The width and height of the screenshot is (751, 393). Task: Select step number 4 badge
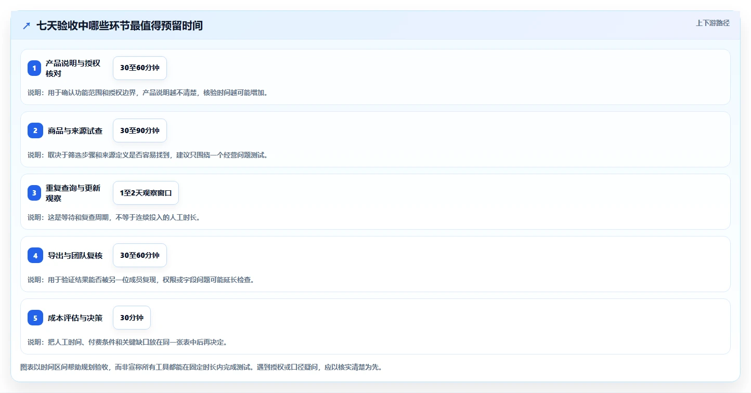(35, 255)
